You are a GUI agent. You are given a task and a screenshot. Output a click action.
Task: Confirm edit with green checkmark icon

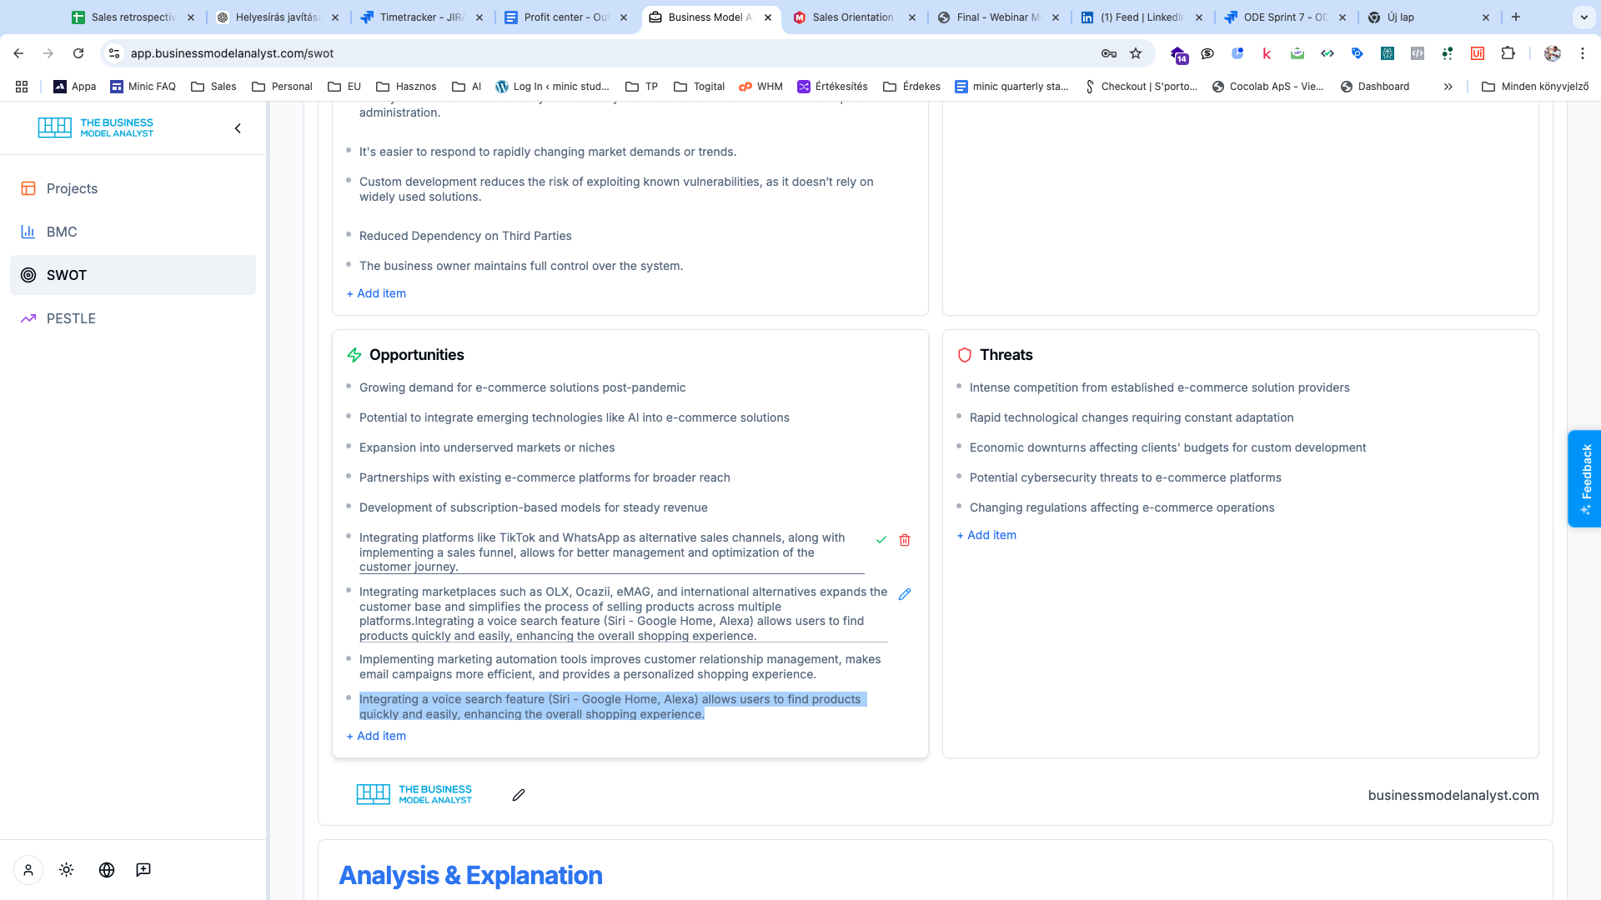point(881,540)
